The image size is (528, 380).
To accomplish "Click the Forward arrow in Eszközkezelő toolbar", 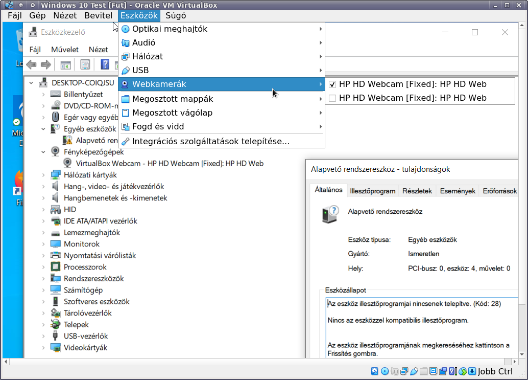I will coord(46,64).
